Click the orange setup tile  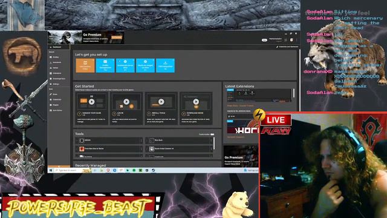coord(85,65)
